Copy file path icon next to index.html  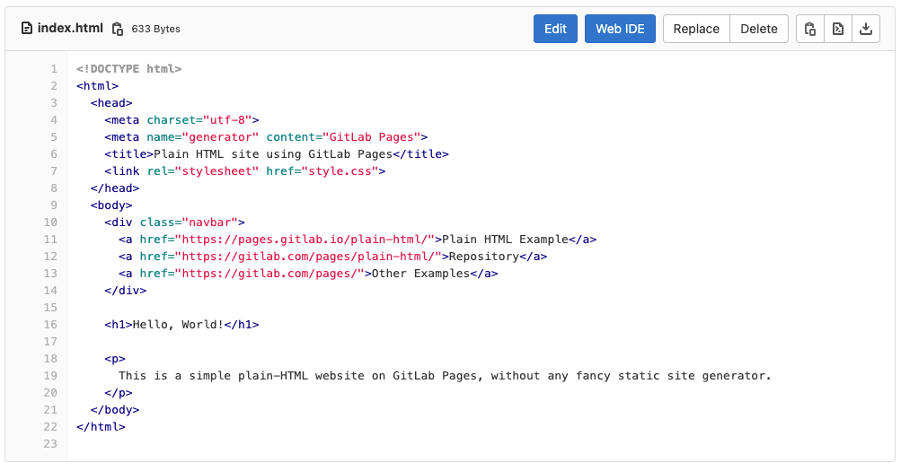(117, 29)
